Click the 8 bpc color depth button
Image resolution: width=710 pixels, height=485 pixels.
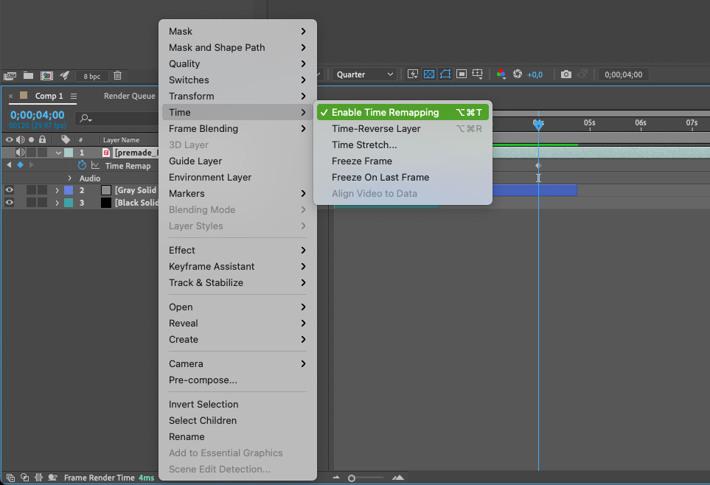pos(92,76)
